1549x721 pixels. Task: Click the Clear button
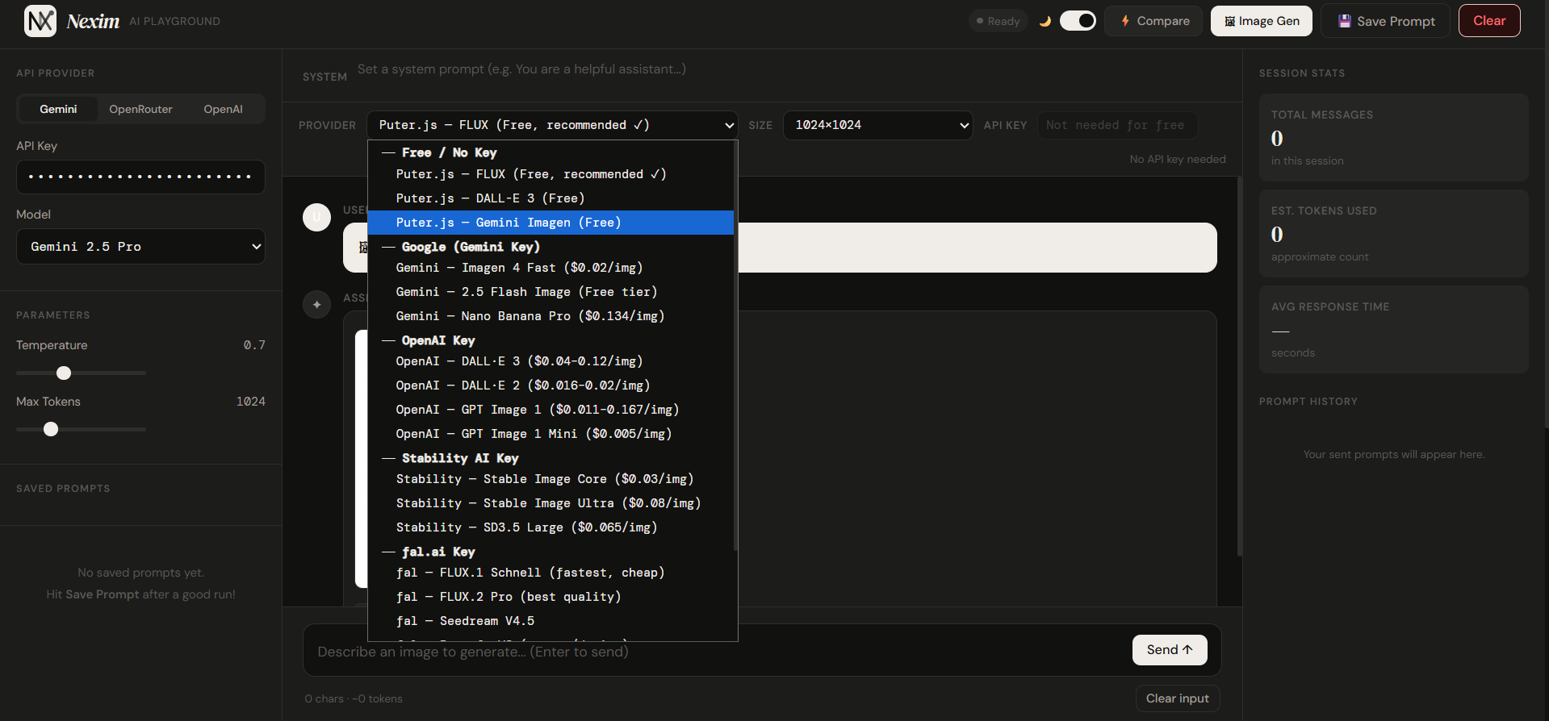1489,21
